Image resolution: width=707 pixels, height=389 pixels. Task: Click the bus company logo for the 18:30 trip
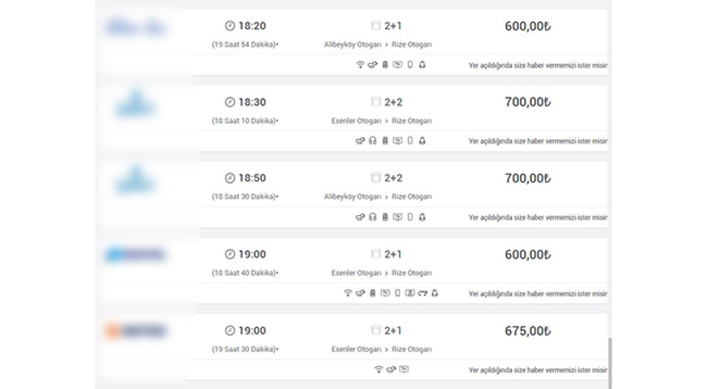coord(135,104)
